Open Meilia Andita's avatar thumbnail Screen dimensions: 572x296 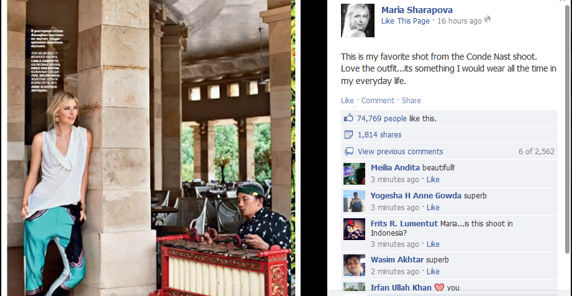(x=354, y=173)
